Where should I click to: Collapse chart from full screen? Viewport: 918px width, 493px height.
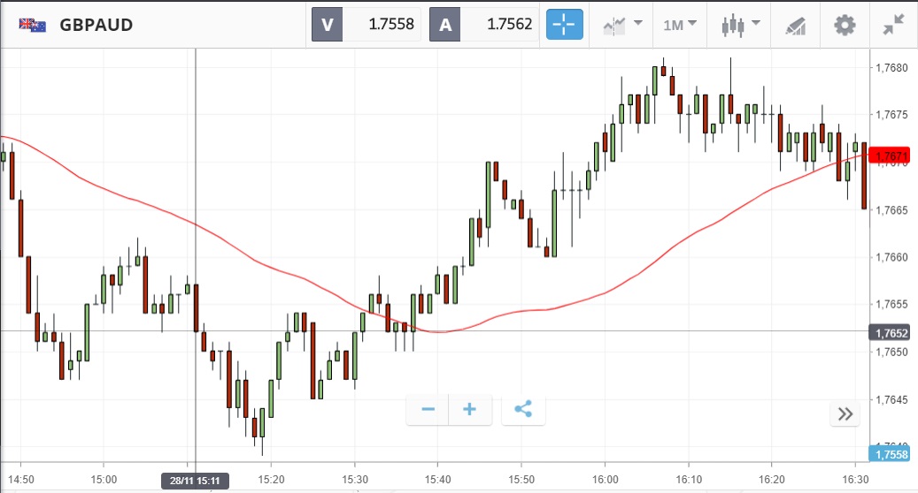(x=893, y=25)
